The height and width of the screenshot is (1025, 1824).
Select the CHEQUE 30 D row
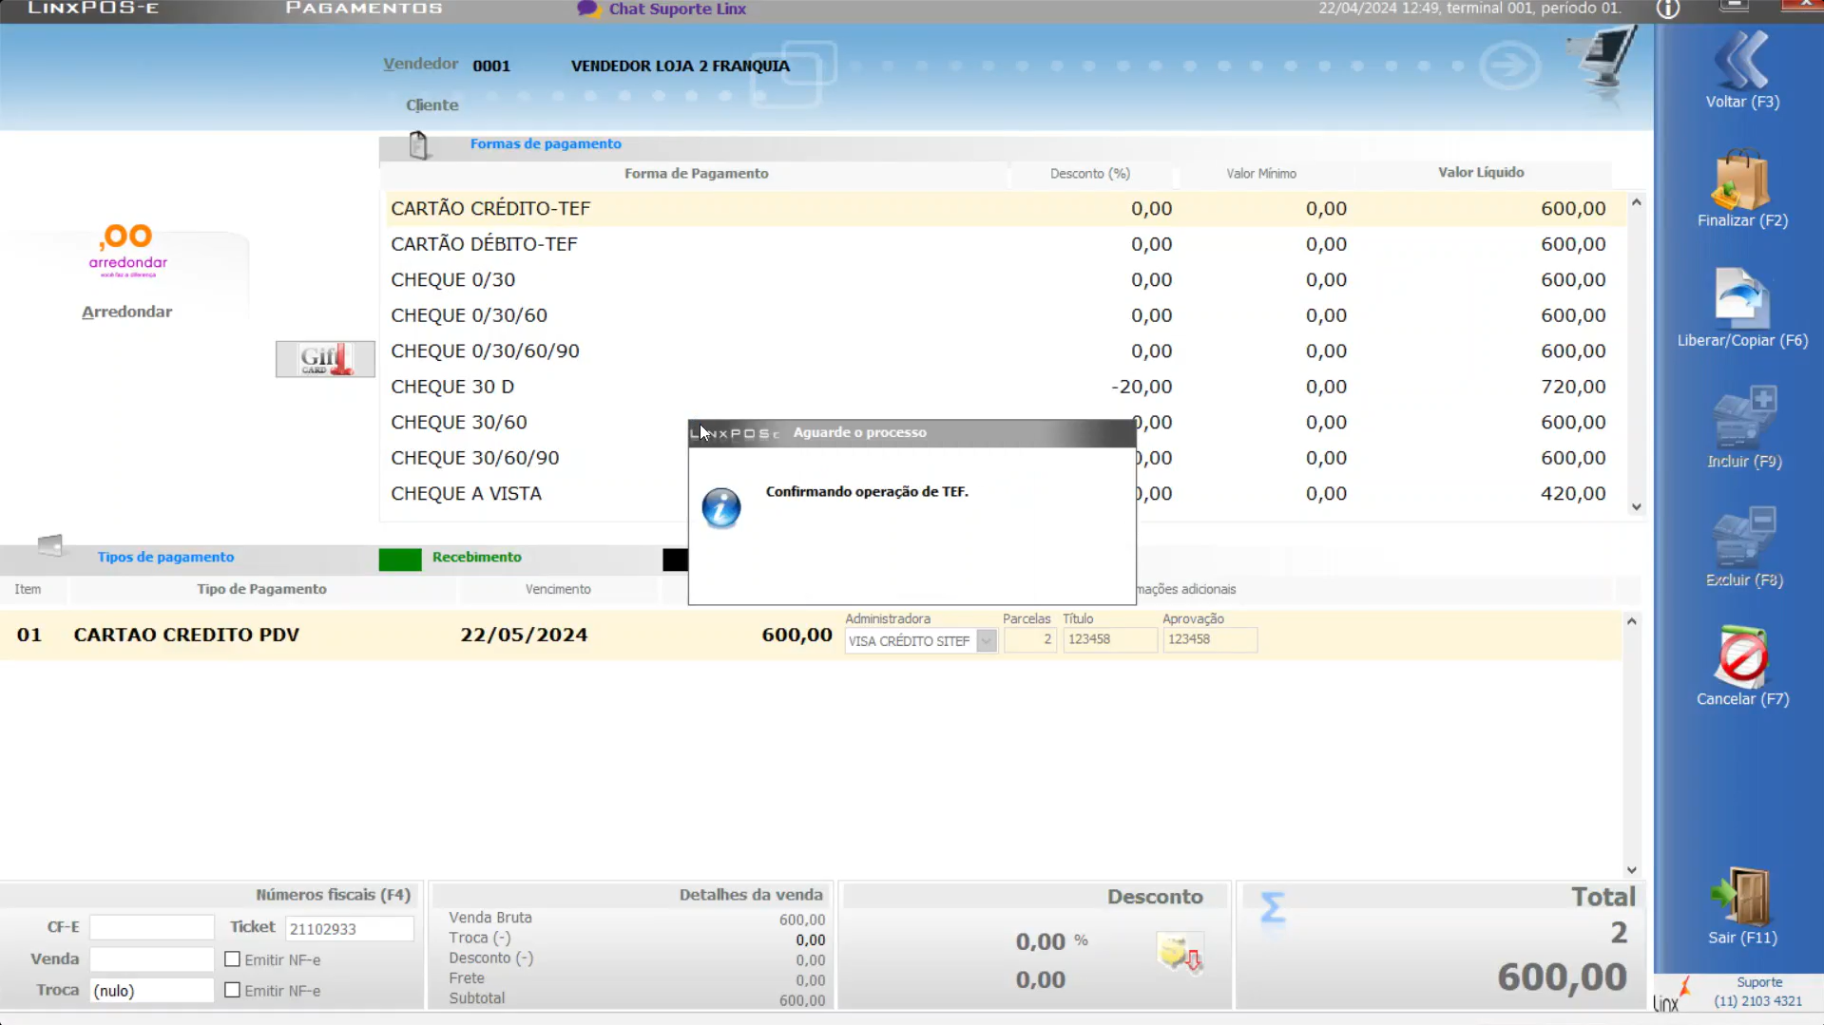coord(1003,387)
